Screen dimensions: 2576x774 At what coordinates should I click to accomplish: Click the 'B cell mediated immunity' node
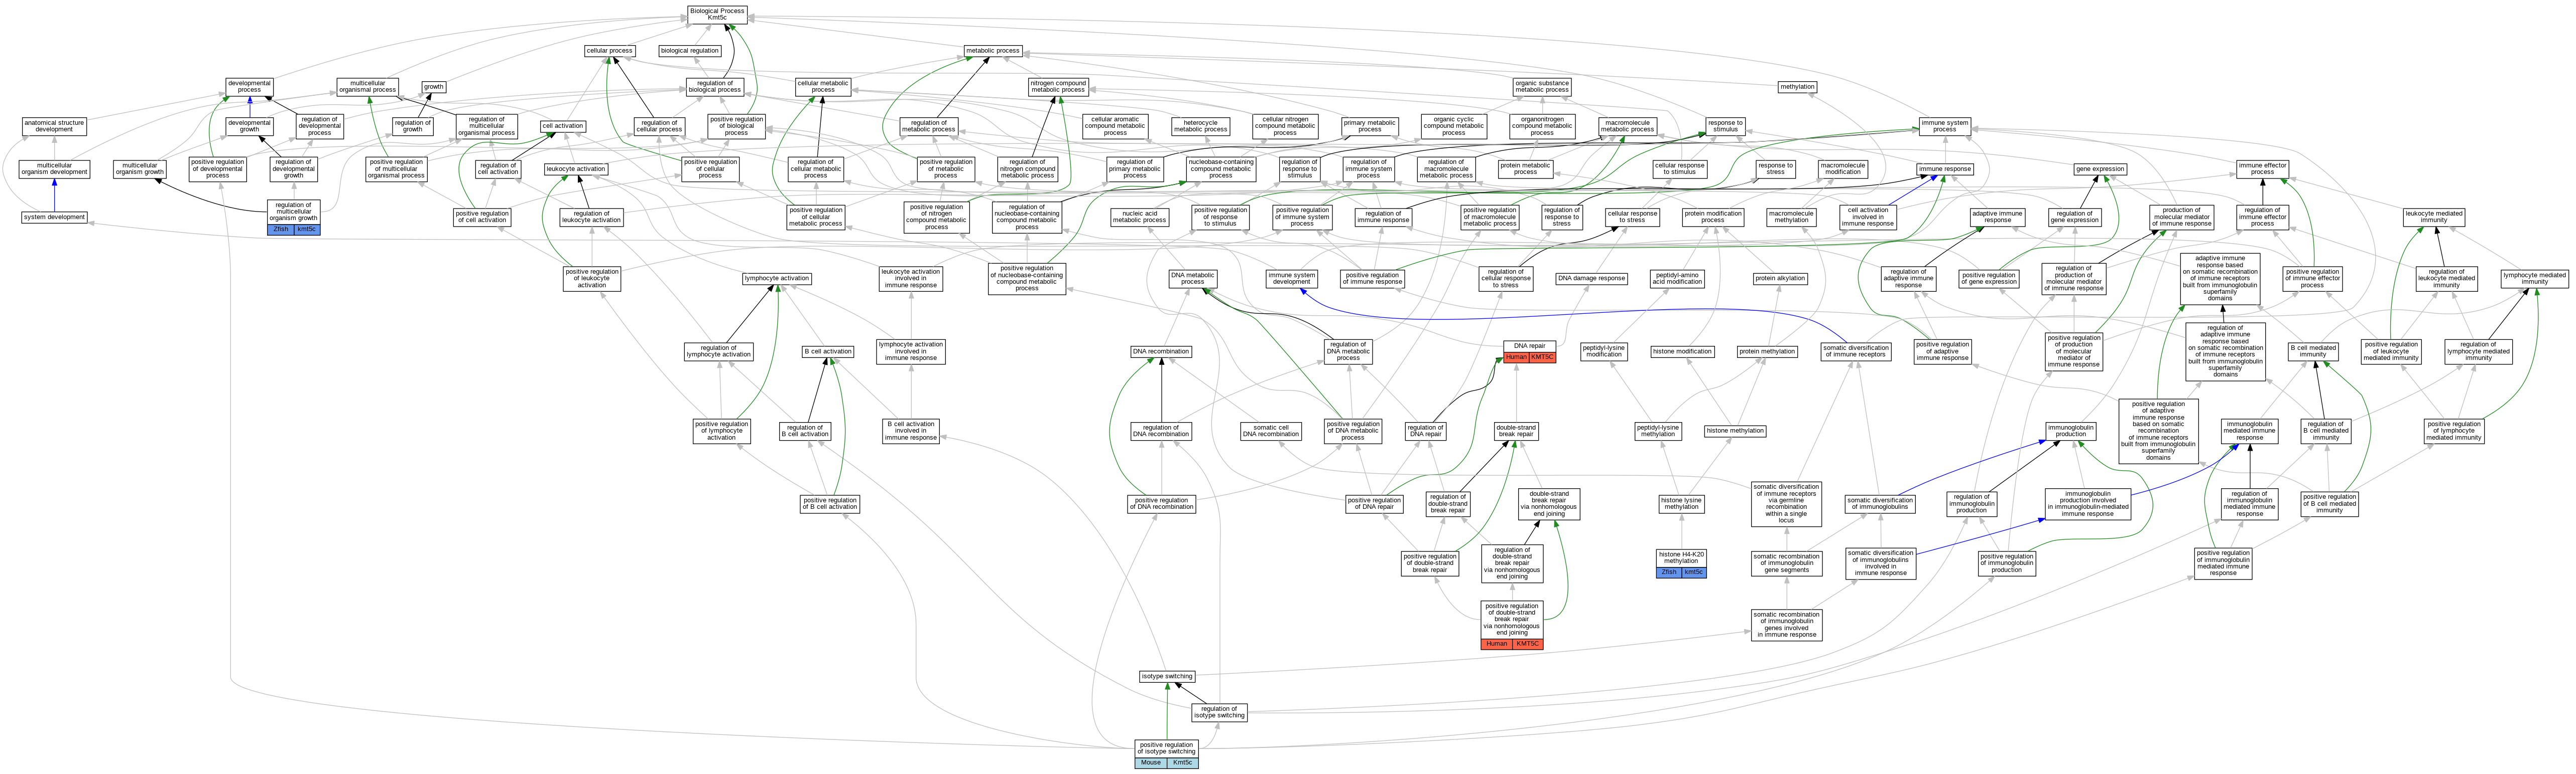2313,351
